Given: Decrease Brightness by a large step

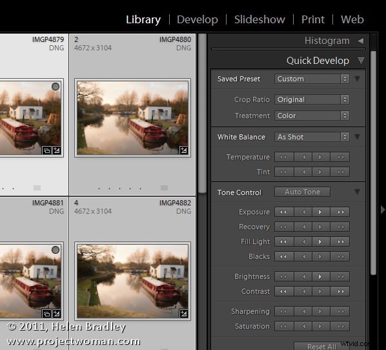Looking at the screenshot, I should pos(284,276).
